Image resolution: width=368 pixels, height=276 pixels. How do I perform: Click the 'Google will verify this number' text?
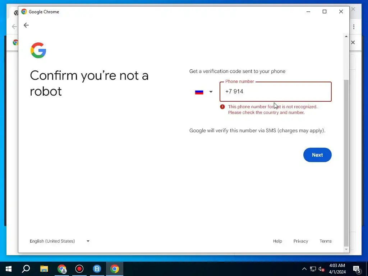click(257, 130)
